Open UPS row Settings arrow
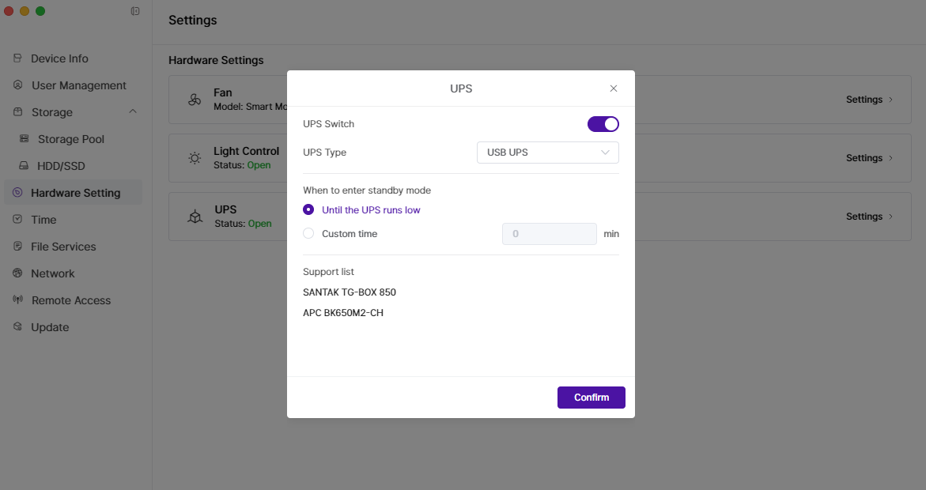 click(890, 217)
